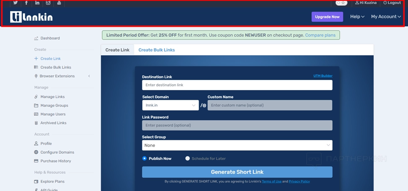Click the Generate Short Link button
408x191 pixels.
(237, 172)
